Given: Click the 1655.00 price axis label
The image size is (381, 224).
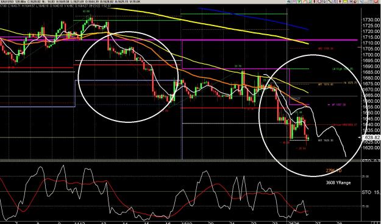Looking at the screenshot, I should (371, 107).
